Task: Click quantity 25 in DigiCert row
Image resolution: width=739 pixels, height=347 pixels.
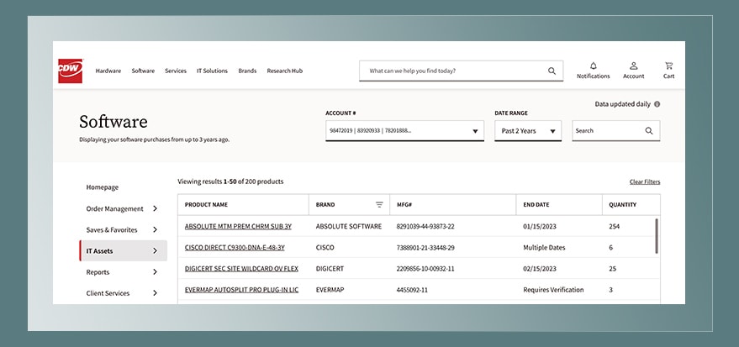Action: tap(613, 269)
